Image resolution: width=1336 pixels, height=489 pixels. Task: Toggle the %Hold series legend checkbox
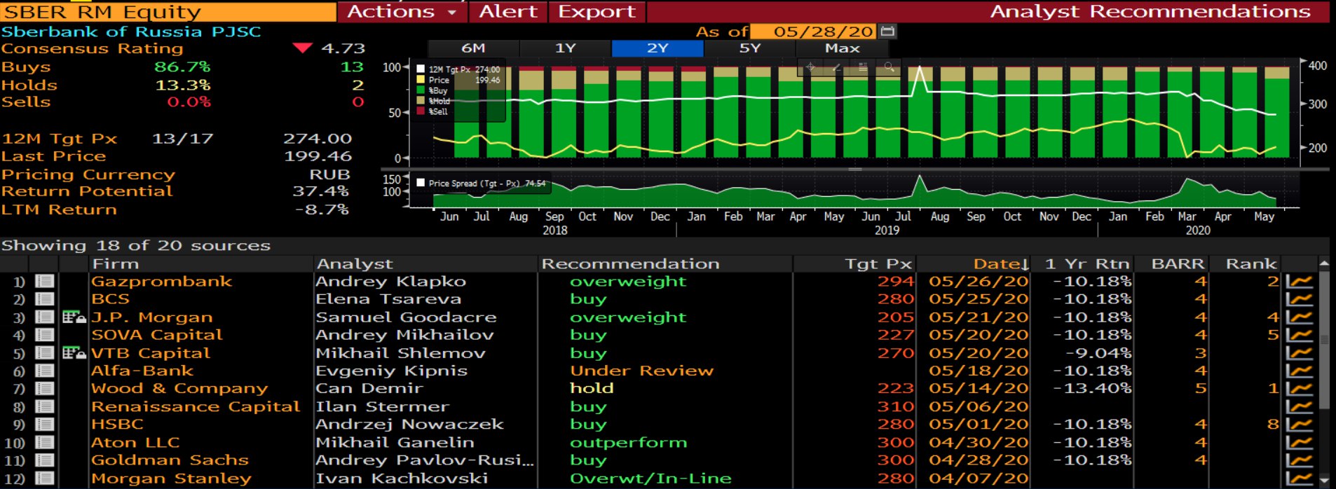tap(421, 101)
